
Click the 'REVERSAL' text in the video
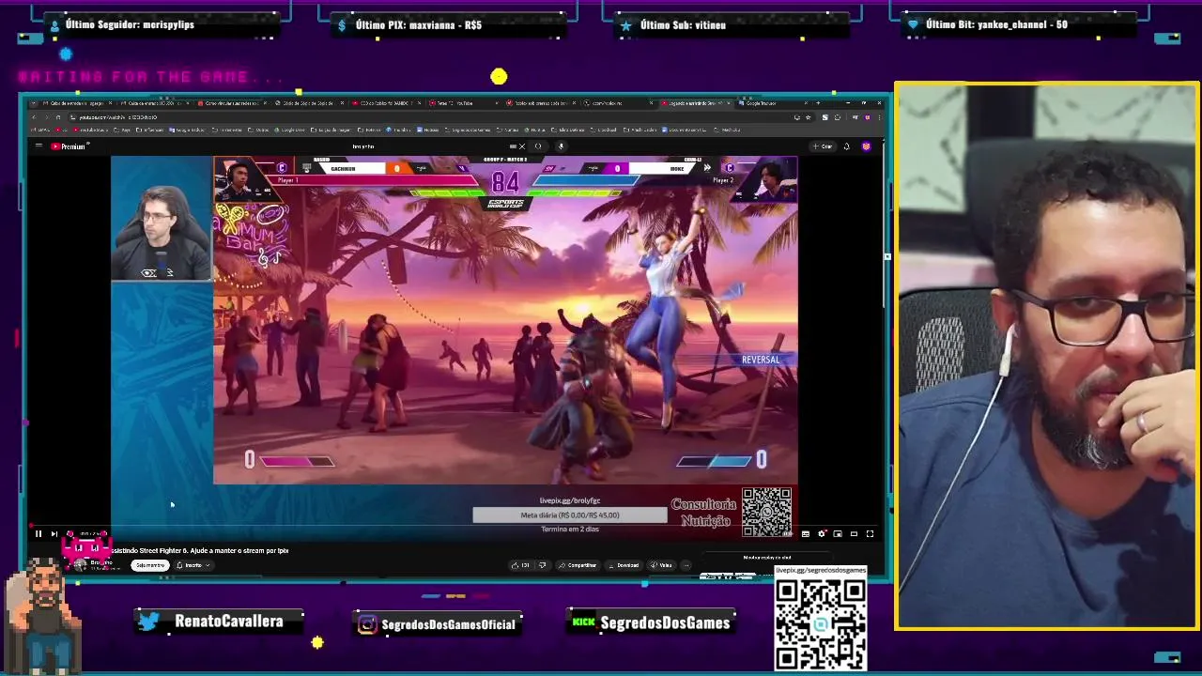coord(761,360)
